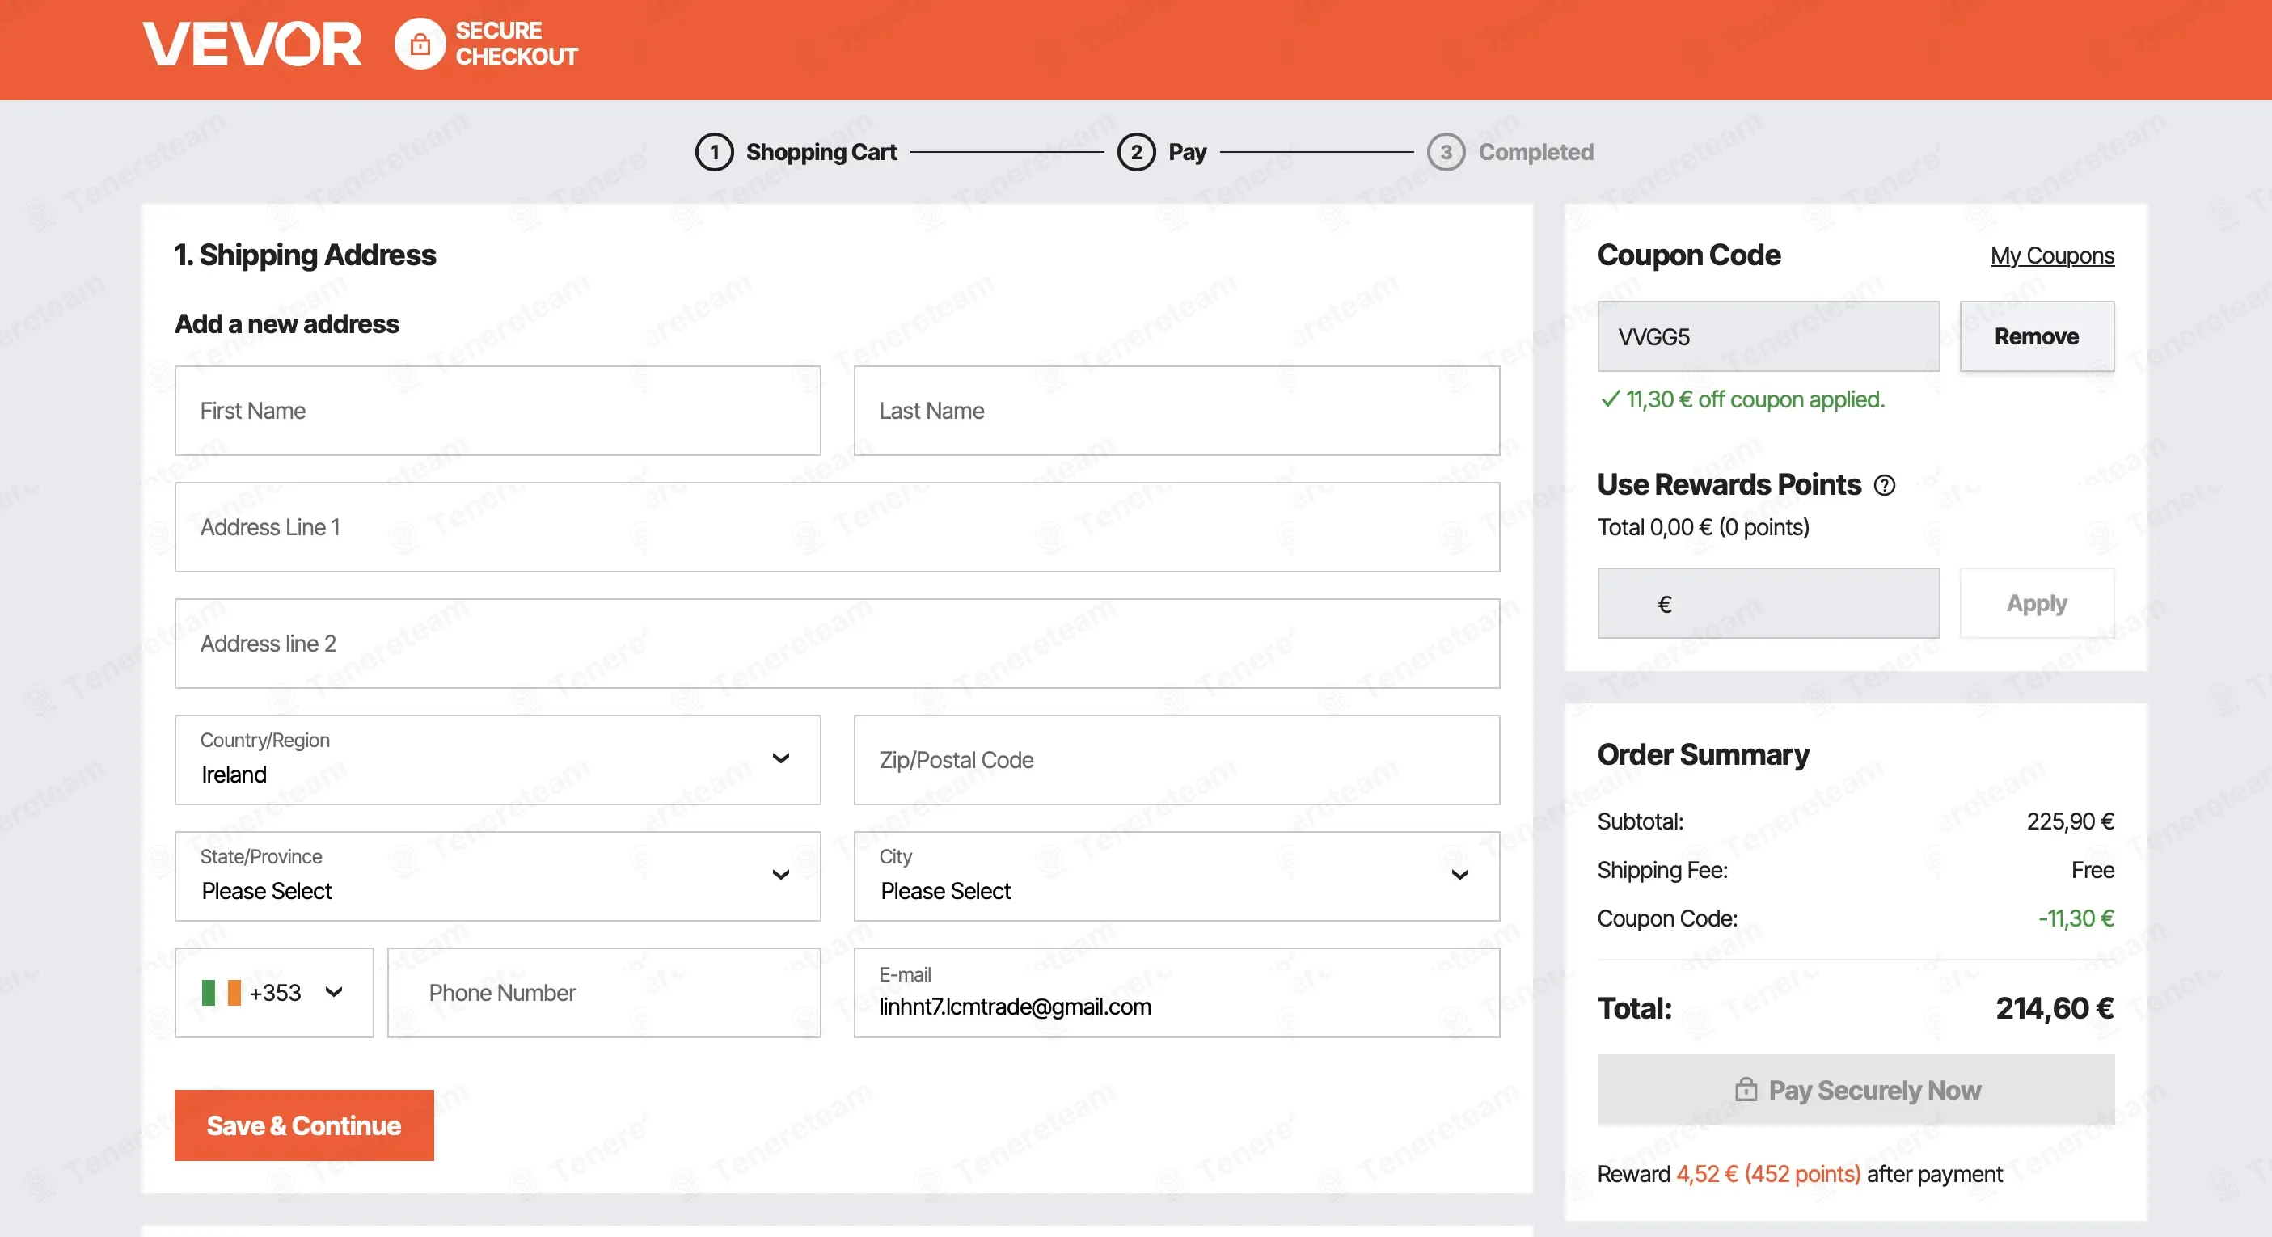Go to Completed step
The height and width of the screenshot is (1237, 2272).
[1535, 153]
